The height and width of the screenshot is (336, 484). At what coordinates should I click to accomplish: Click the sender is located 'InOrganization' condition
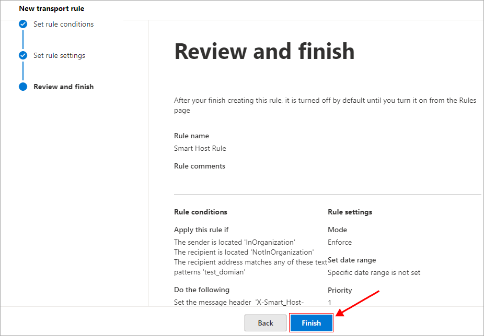234,242
